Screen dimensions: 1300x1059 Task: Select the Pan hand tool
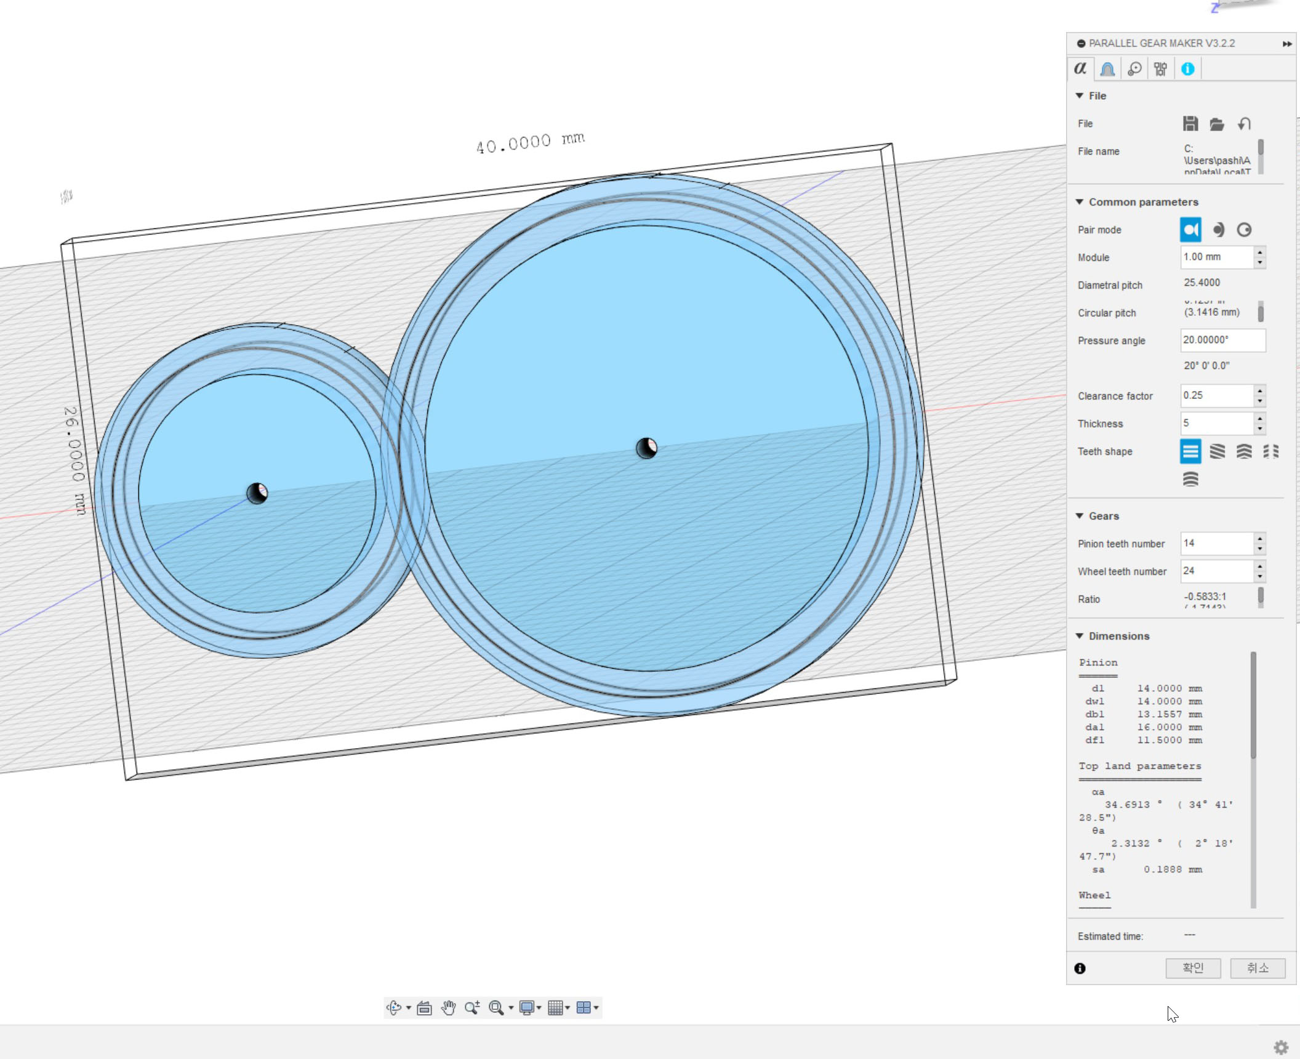pos(448,1008)
